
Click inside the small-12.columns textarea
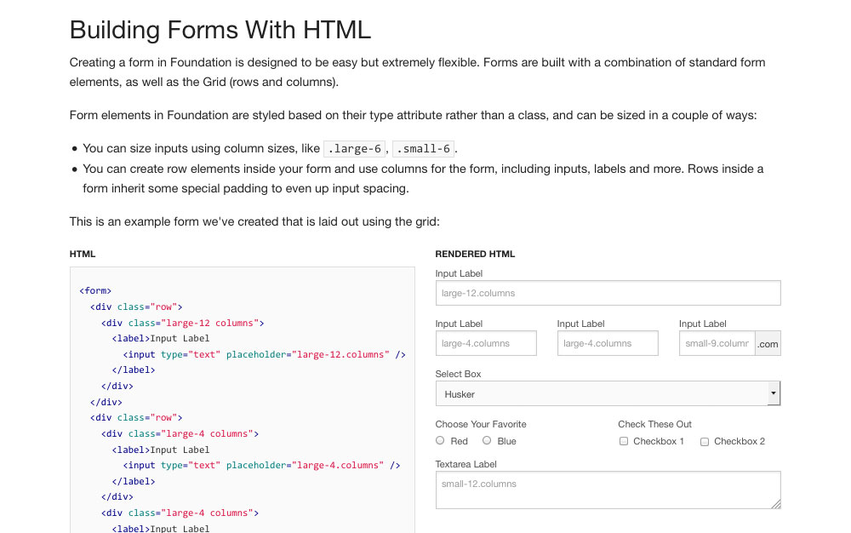[608, 490]
